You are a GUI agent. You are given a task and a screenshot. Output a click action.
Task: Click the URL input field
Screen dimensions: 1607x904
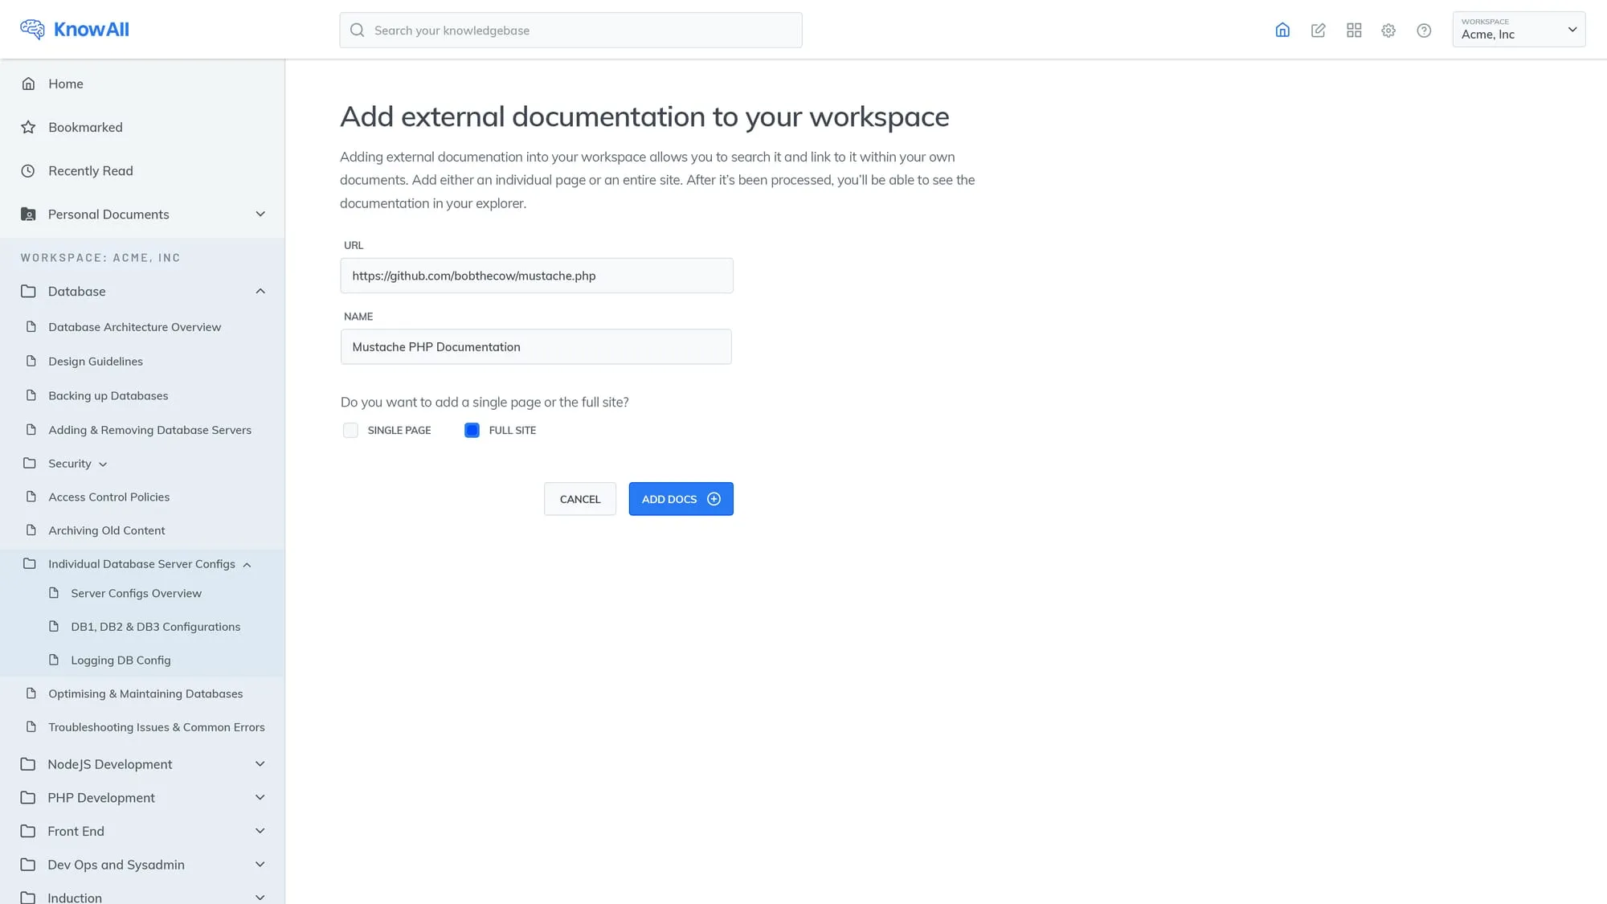click(536, 276)
